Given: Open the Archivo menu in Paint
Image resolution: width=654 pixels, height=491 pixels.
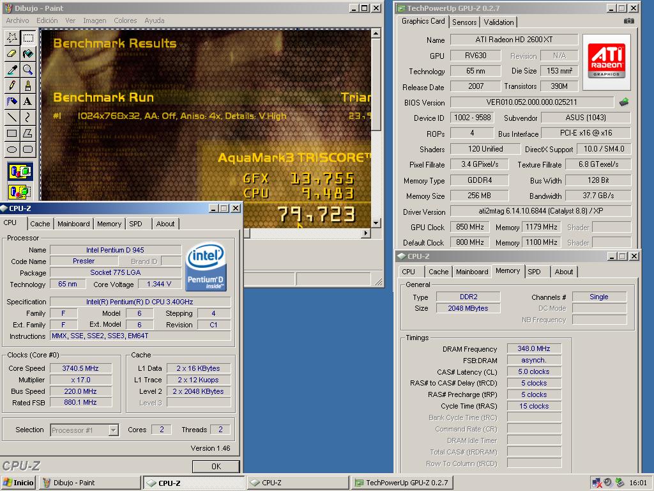Looking at the screenshot, I should pyautogui.click(x=17, y=20).
